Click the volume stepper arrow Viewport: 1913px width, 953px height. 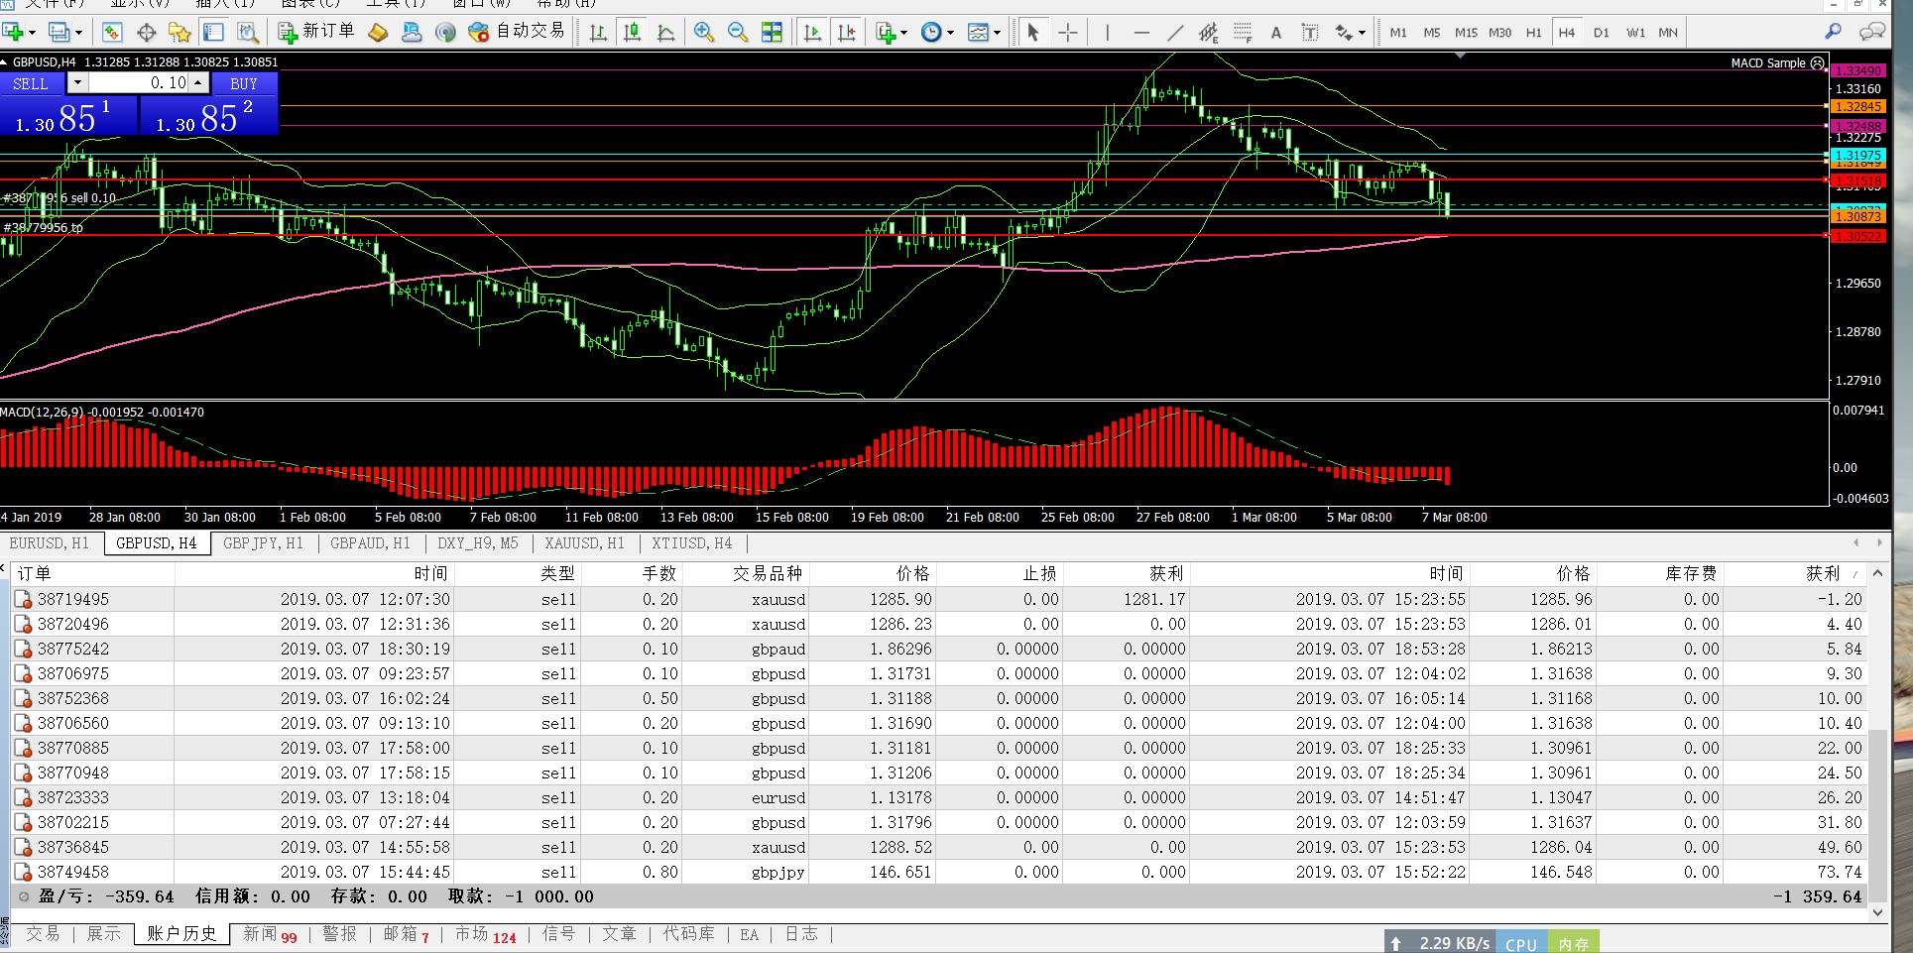point(198,83)
